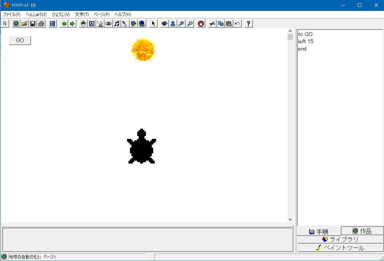384x261 pixels.
Task: Click in the command center input area
Action: (147, 240)
